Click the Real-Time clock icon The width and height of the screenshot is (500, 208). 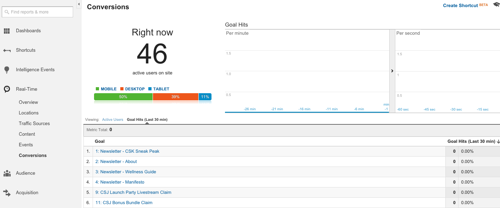point(7,89)
